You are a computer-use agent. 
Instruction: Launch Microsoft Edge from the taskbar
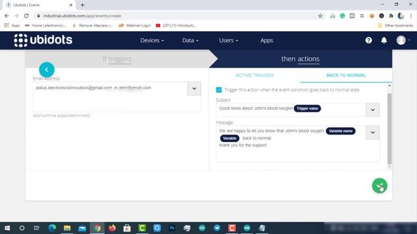[52, 228]
